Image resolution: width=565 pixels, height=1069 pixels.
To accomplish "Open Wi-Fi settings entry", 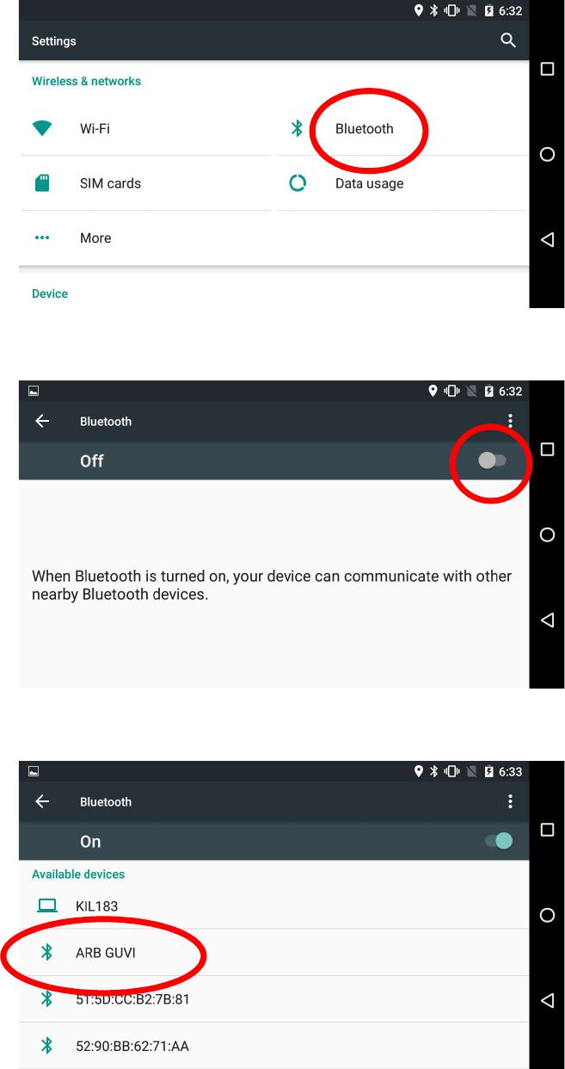I will pos(145,128).
